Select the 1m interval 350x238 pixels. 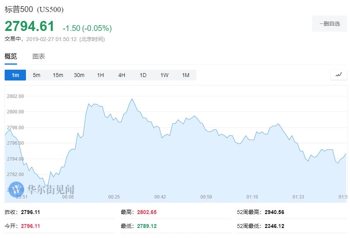coord(15,75)
